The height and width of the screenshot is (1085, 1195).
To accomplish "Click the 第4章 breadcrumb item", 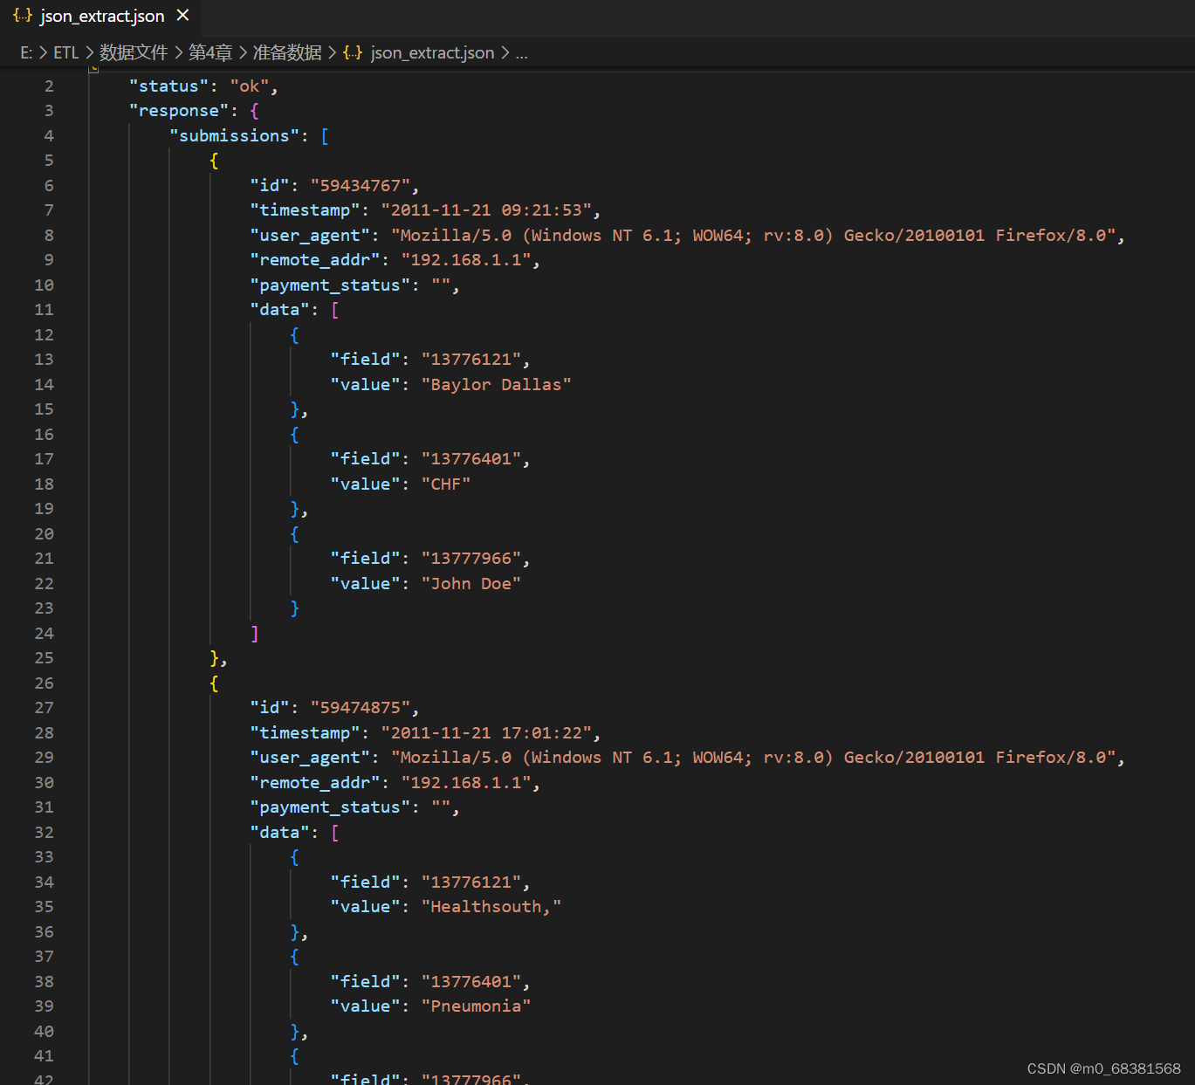I will click(x=210, y=52).
